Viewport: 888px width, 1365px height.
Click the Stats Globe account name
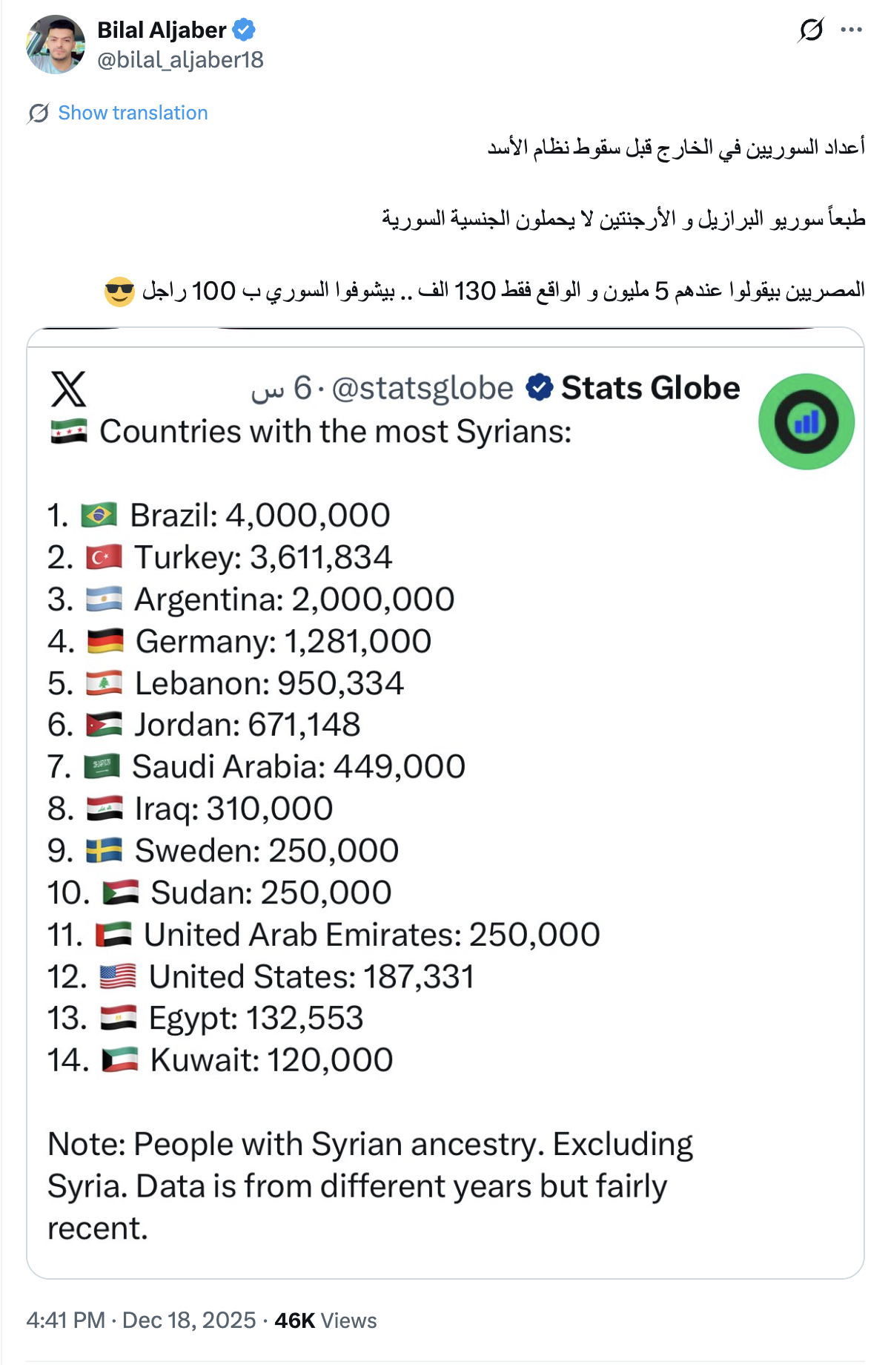[650, 388]
